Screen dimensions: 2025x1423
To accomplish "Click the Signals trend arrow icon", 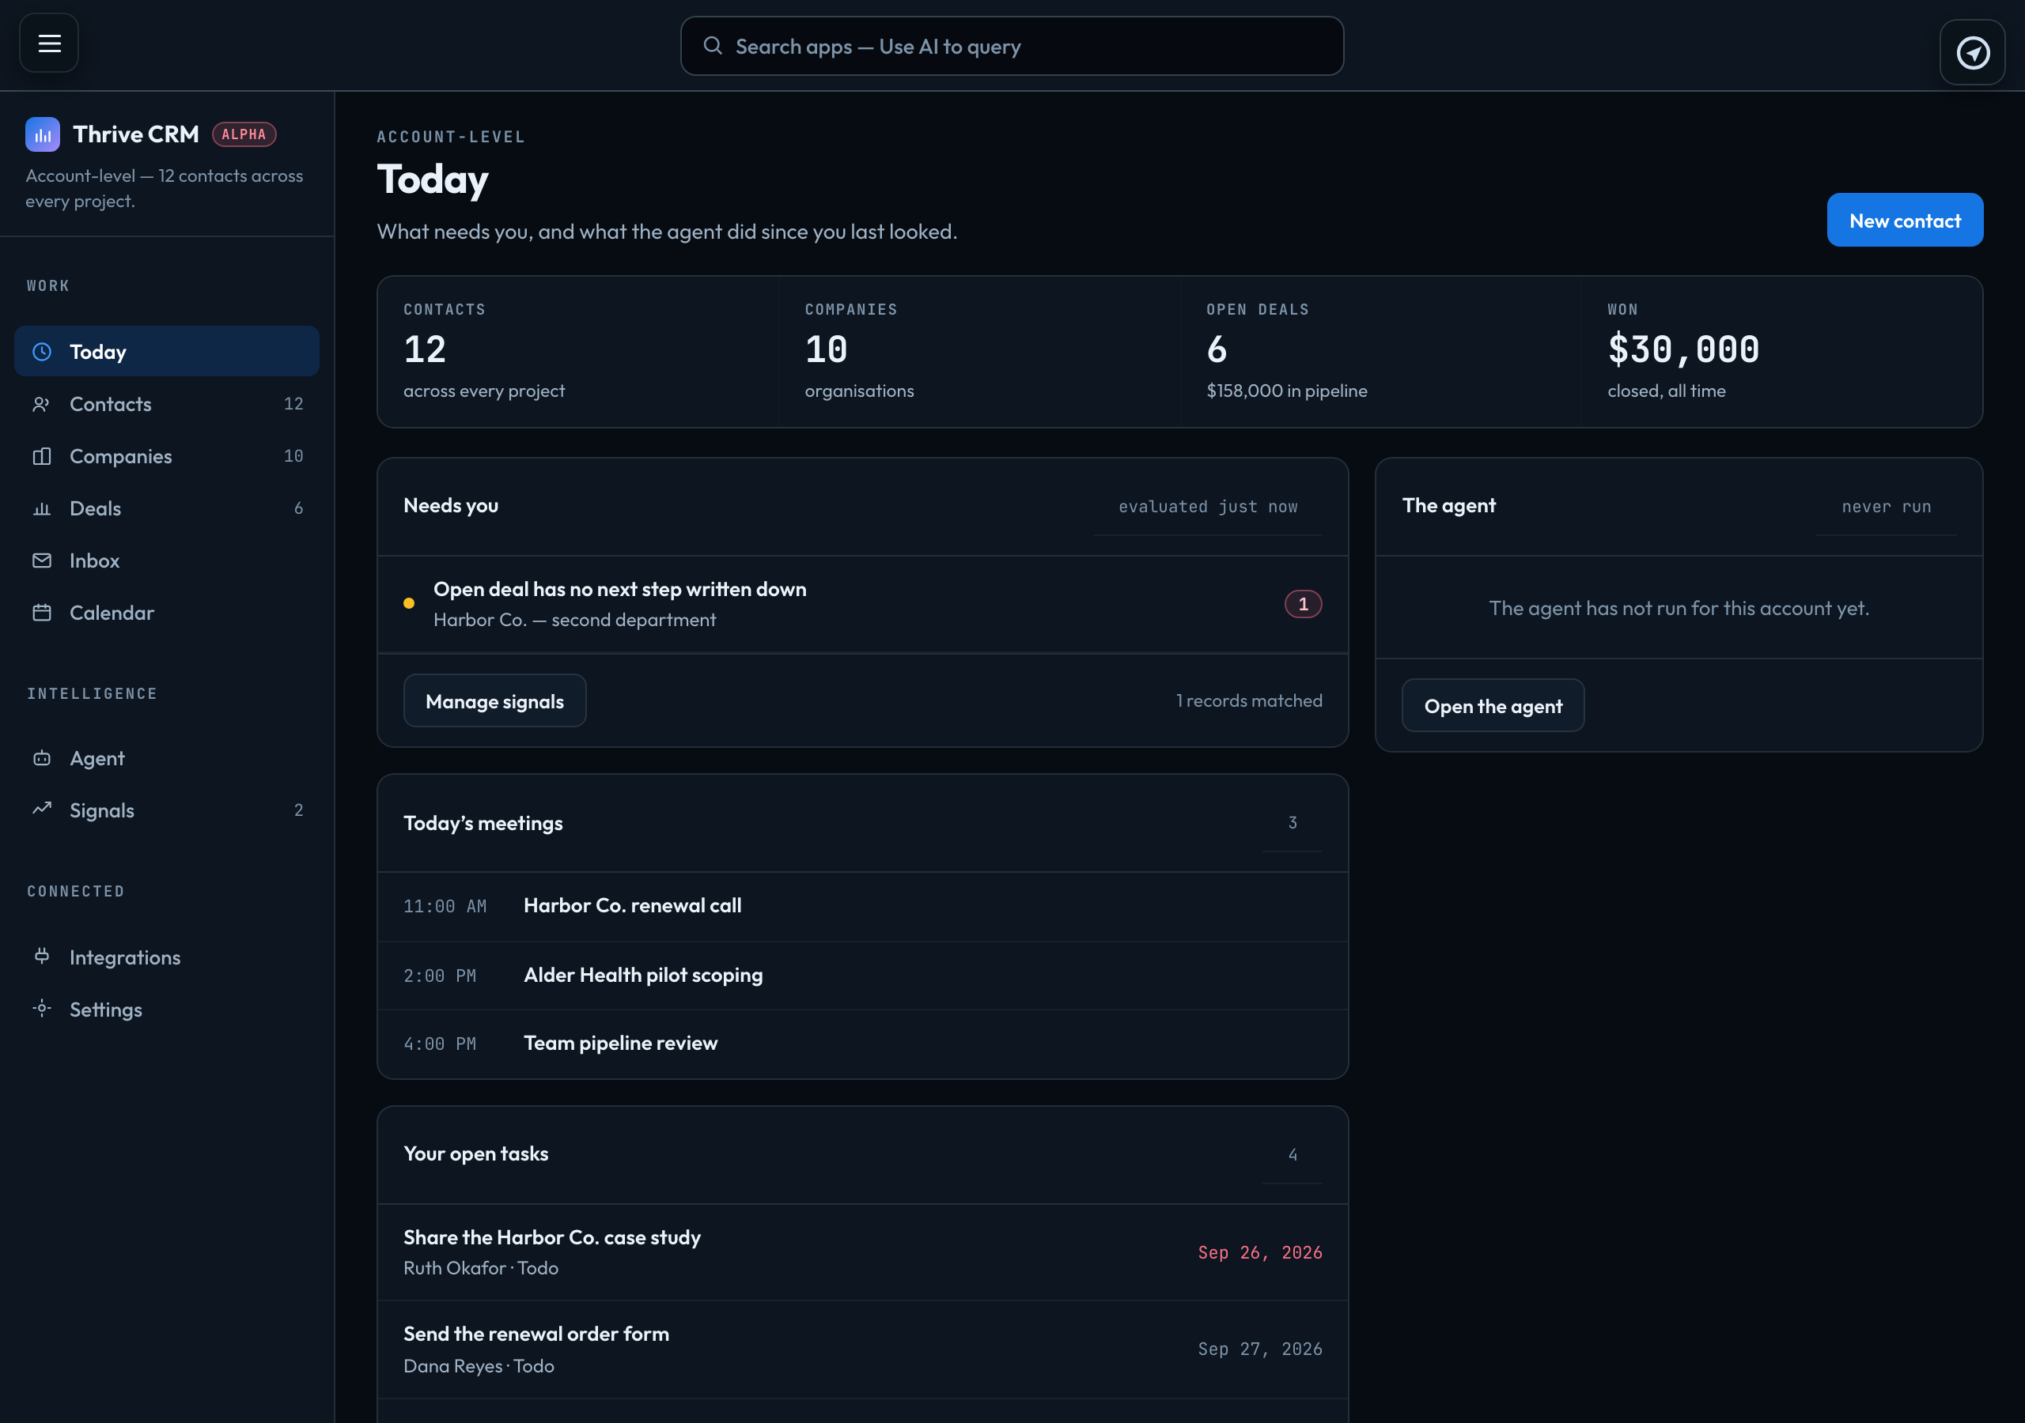I will pos(41,810).
